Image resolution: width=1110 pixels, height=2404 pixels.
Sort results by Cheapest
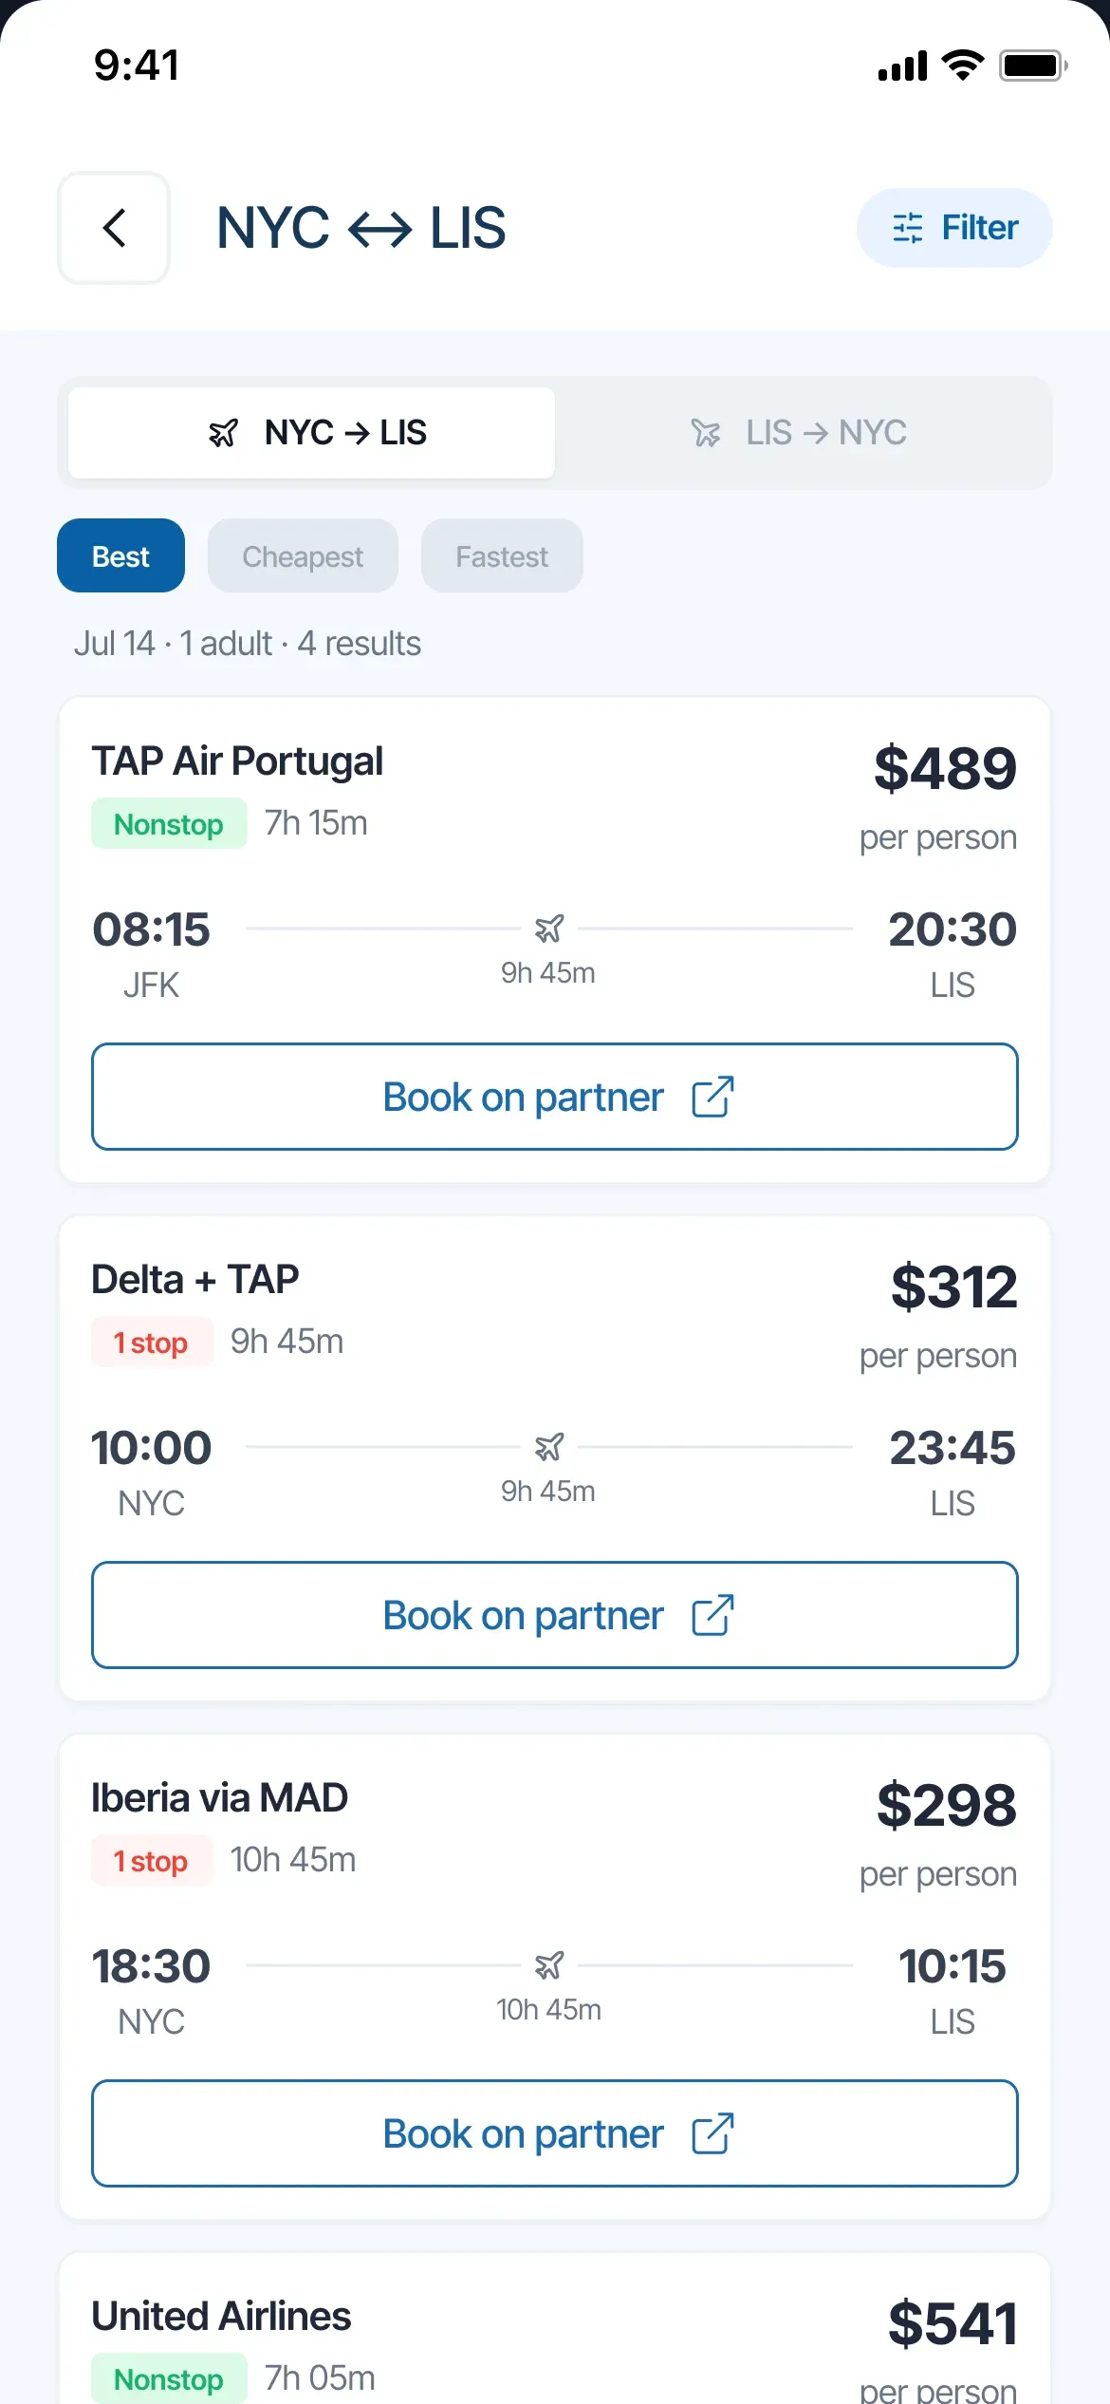pos(303,555)
